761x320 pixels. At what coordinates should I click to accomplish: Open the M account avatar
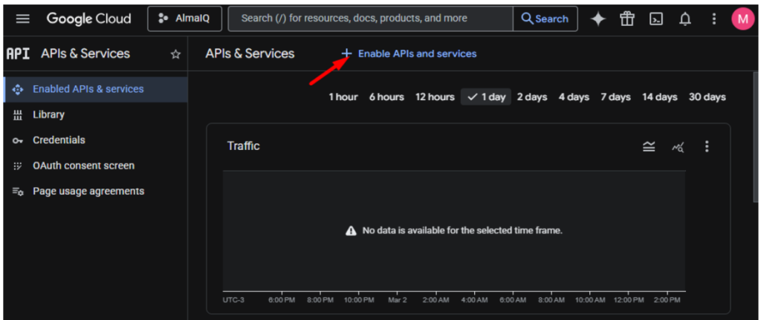742,19
